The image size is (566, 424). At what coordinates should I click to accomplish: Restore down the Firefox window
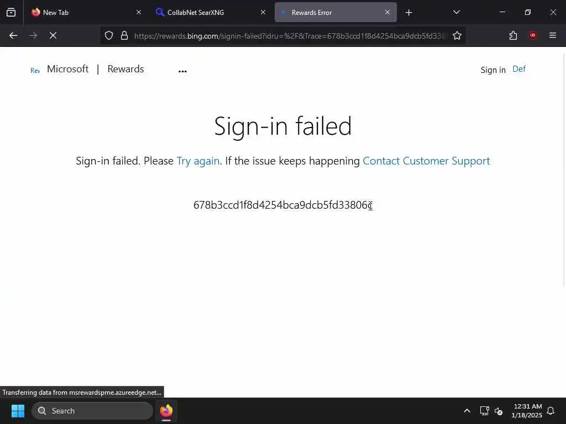[528, 12]
